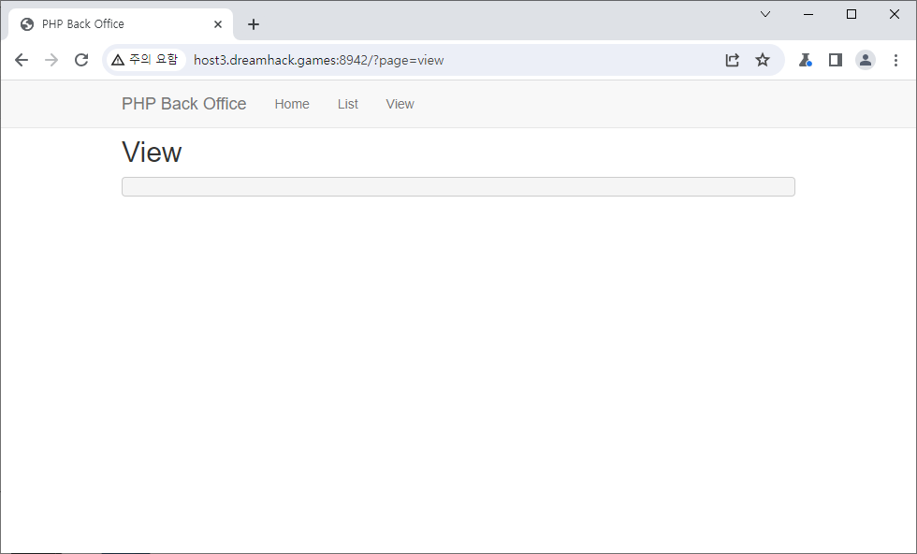This screenshot has height=554, width=917.
Task: Expand the tab search chevron
Action: 765,14
